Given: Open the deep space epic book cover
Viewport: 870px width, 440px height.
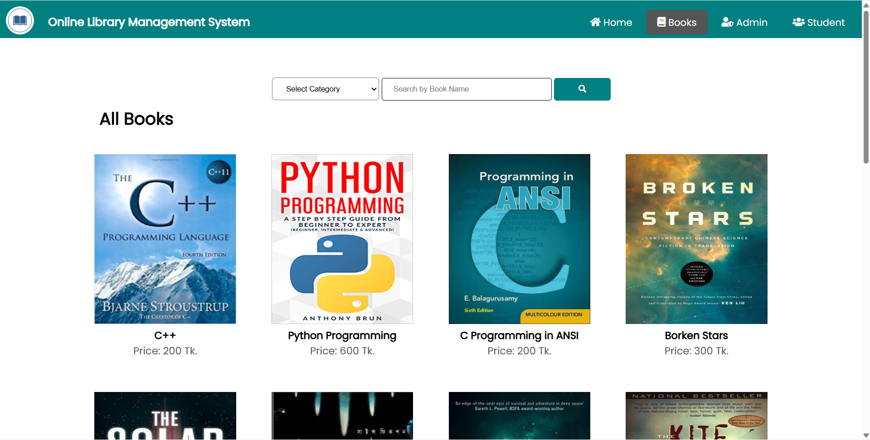Looking at the screenshot, I should coord(520,416).
